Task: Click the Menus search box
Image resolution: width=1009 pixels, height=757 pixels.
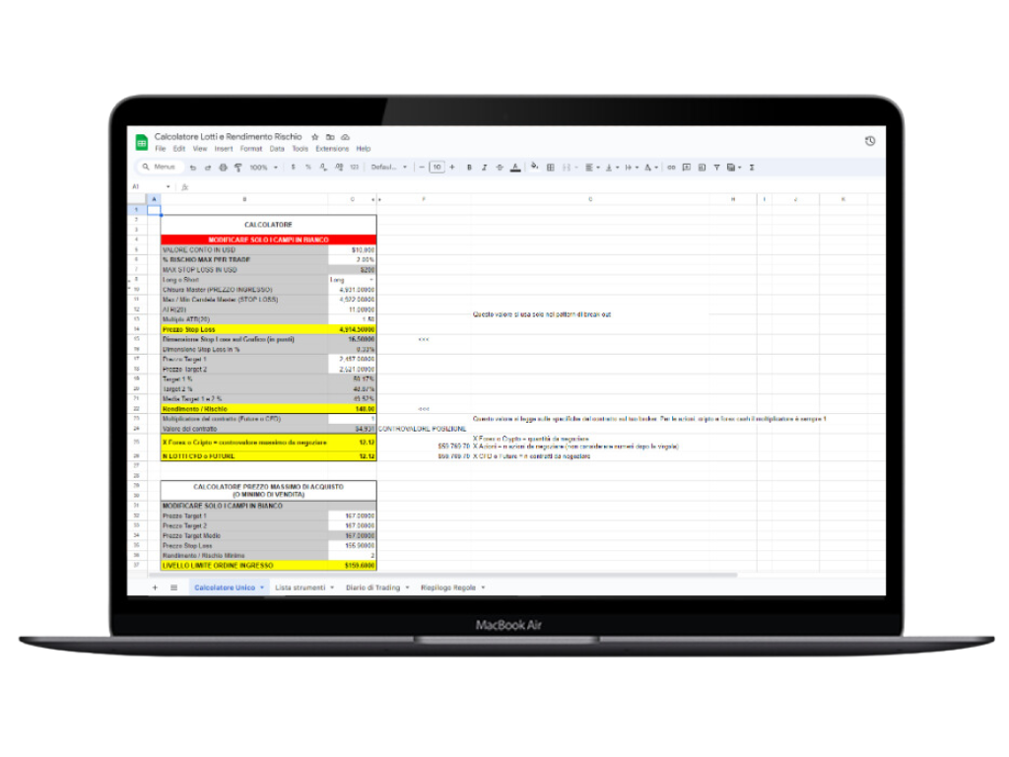Action: pyautogui.click(x=161, y=167)
